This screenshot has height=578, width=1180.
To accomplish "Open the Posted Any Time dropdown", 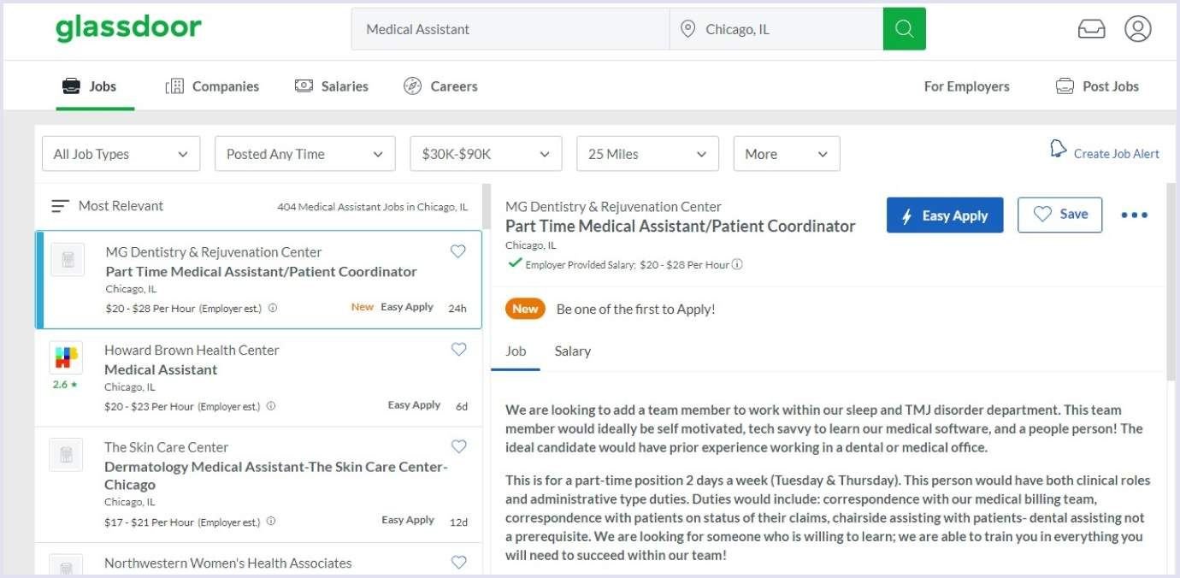I will click(x=305, y=154).
